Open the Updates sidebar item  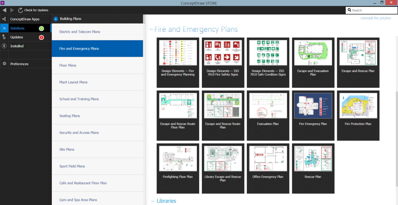click(x=26, y=37)
